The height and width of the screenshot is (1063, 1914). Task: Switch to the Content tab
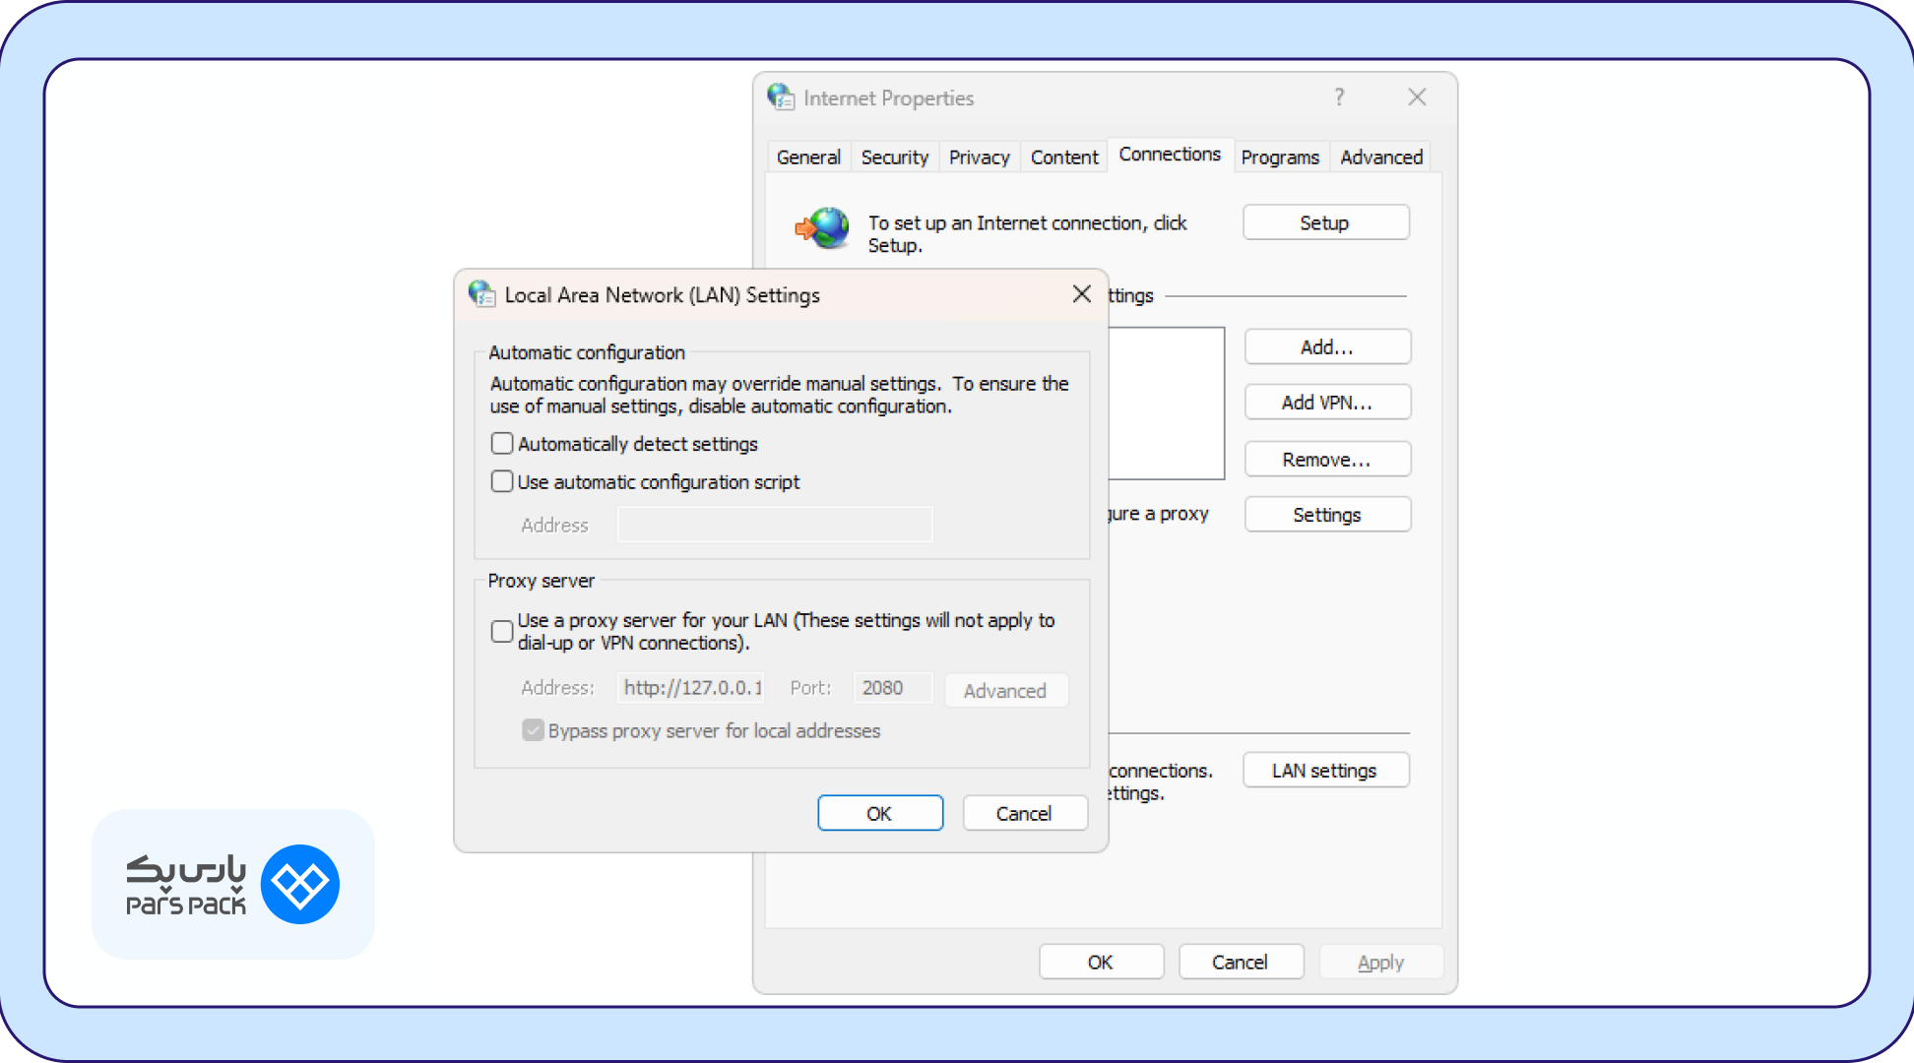click(x=1064, y=157)
